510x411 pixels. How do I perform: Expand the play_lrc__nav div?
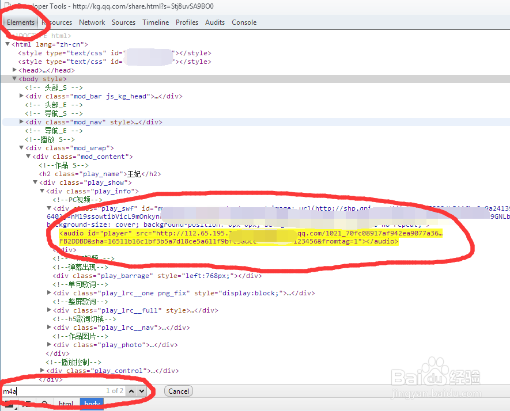(49, 327)
